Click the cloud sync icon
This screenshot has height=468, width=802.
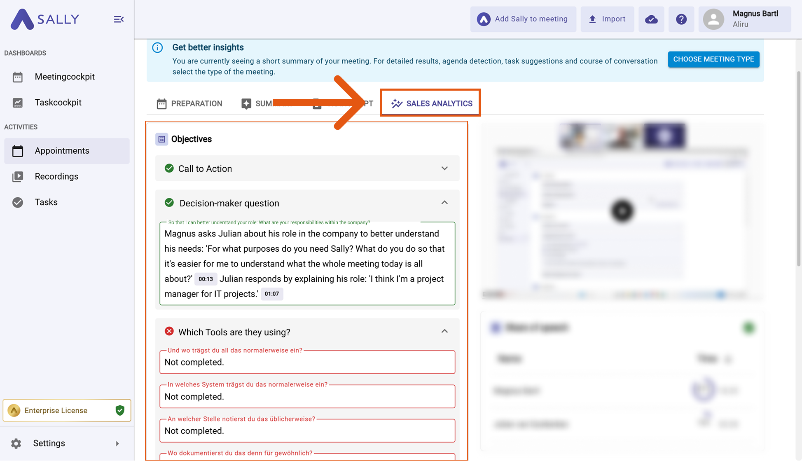651,19
